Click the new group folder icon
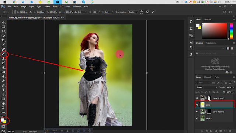The image size is (236, 133). pyautogui.click(x=221, y=131)
